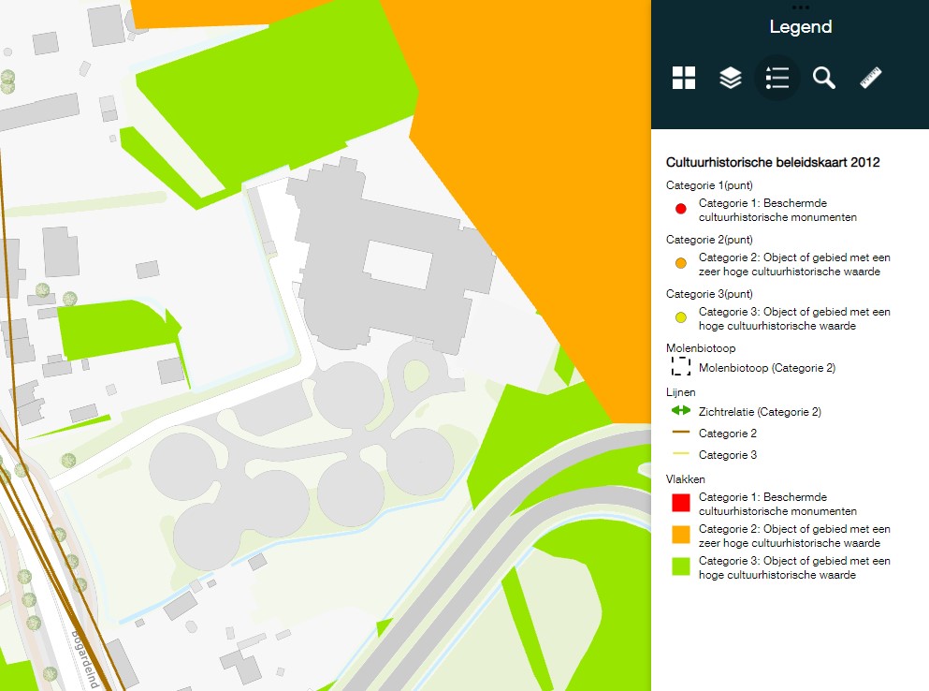
Task: Click the red Vlakken Categorie 1 swatch
Action: pyautogui.click(x=681, y=502)
